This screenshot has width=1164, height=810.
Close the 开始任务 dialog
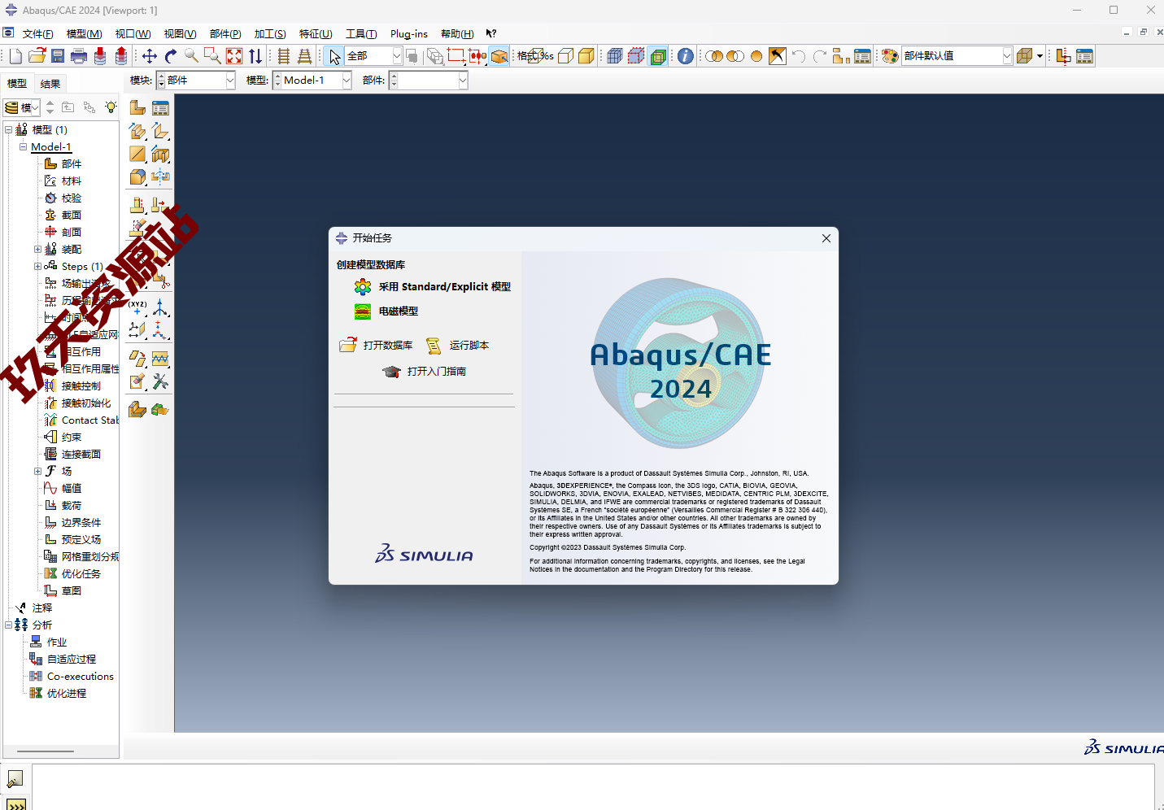tap(826, 238)
